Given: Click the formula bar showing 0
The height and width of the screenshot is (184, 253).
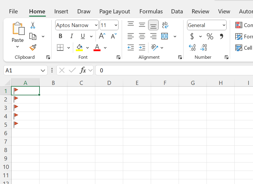Looking at the screenshot, I should point(174,70).
